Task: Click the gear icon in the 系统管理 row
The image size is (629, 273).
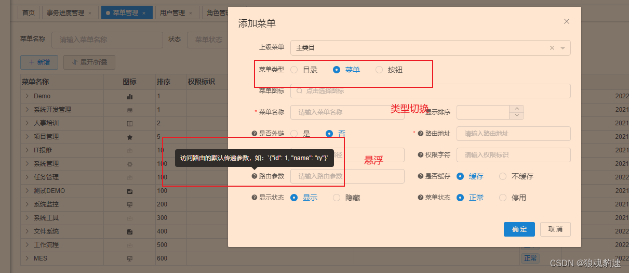Action: pos(130,164)
